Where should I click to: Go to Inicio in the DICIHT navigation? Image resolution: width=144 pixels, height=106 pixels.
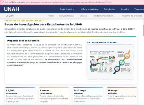coord(51,16)
